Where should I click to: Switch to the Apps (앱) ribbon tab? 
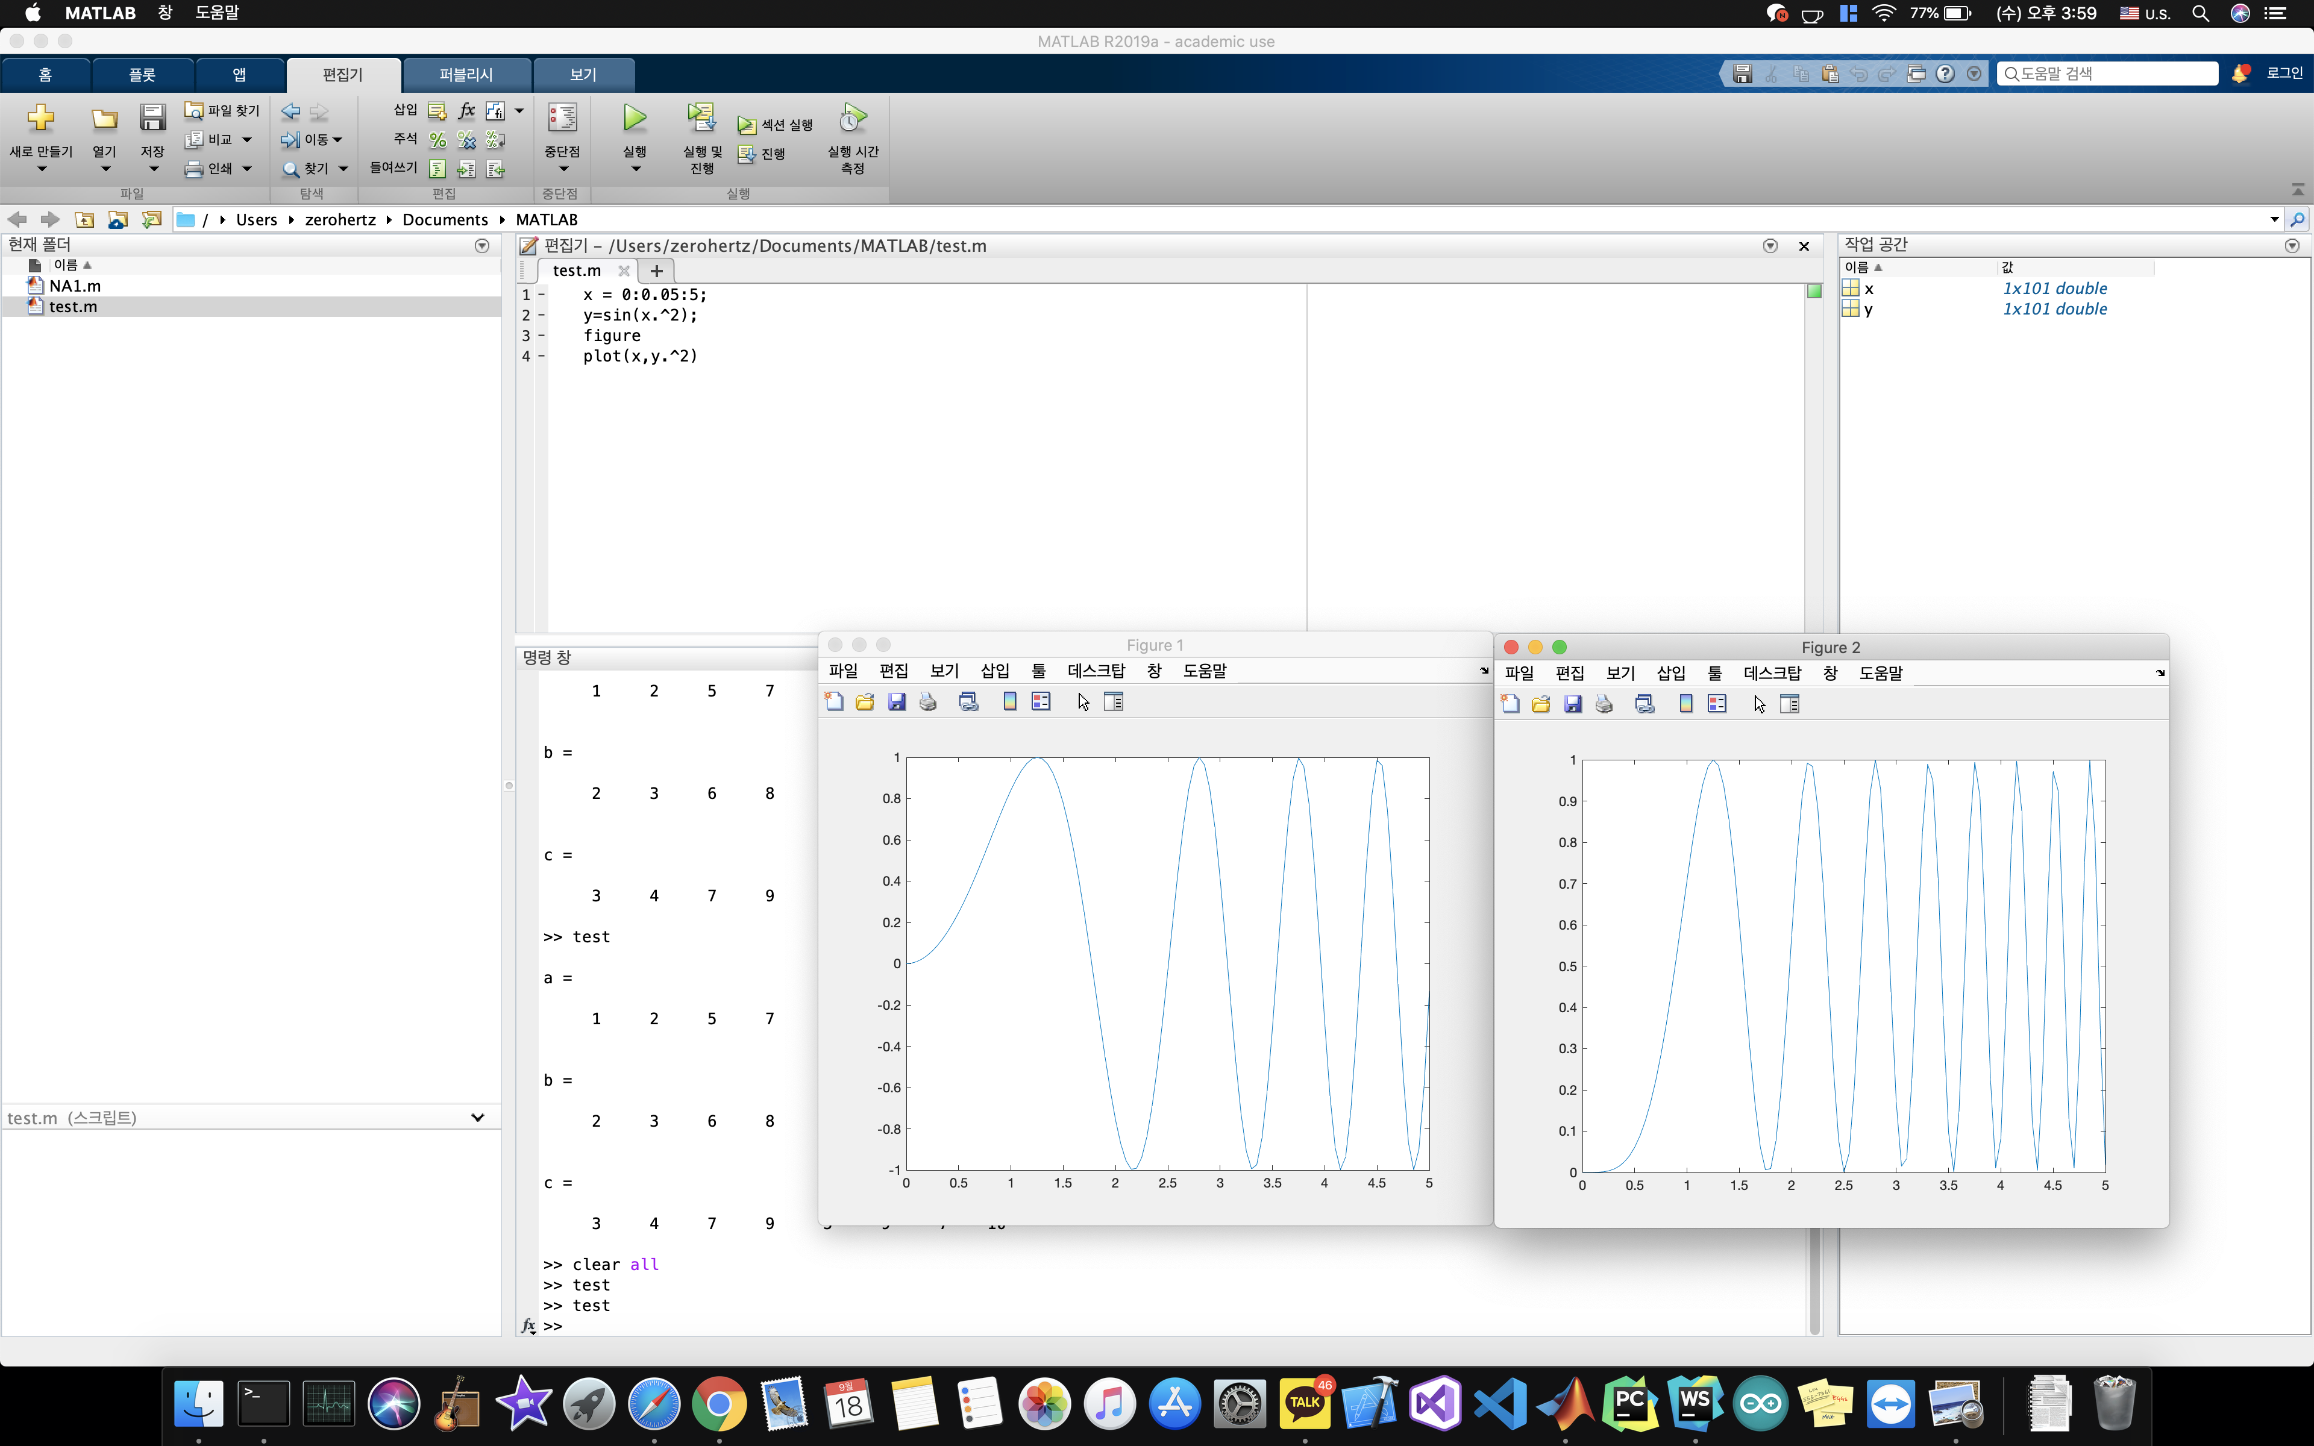pyautogui.click(x=239, y=75)
